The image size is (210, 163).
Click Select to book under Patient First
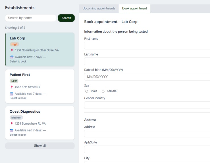pos(18,98)
